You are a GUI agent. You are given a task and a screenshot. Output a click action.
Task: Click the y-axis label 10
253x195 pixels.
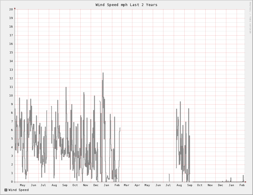click(11, 96)
